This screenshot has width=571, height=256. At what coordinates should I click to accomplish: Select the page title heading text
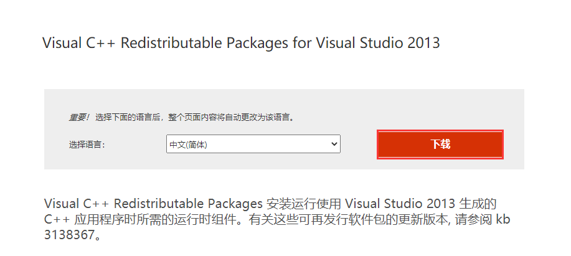click(x=241, y=43)
